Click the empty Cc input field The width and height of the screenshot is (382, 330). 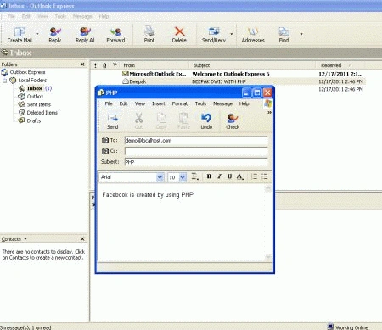tap(196, 151)
